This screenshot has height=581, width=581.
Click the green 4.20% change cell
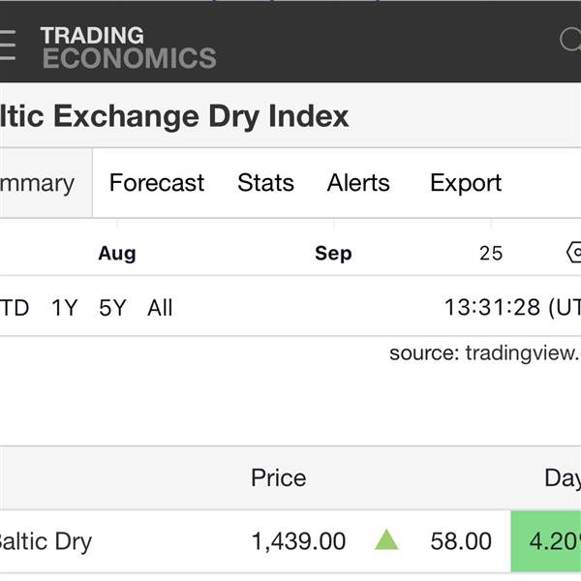[x=547, y=540]
